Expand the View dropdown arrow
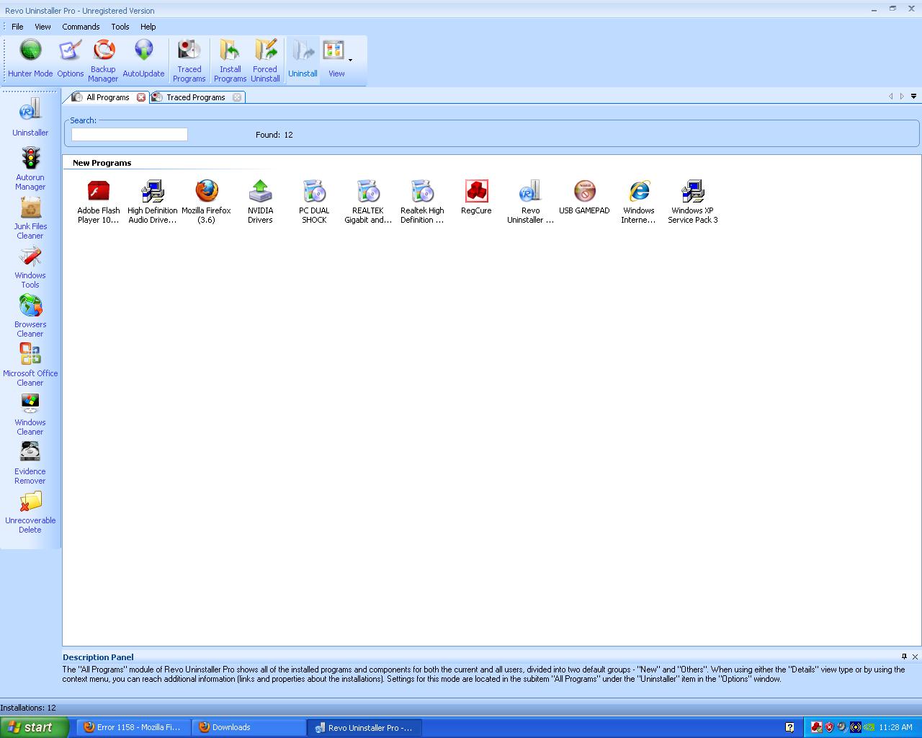The image size is (922, 738). (351, 60)
